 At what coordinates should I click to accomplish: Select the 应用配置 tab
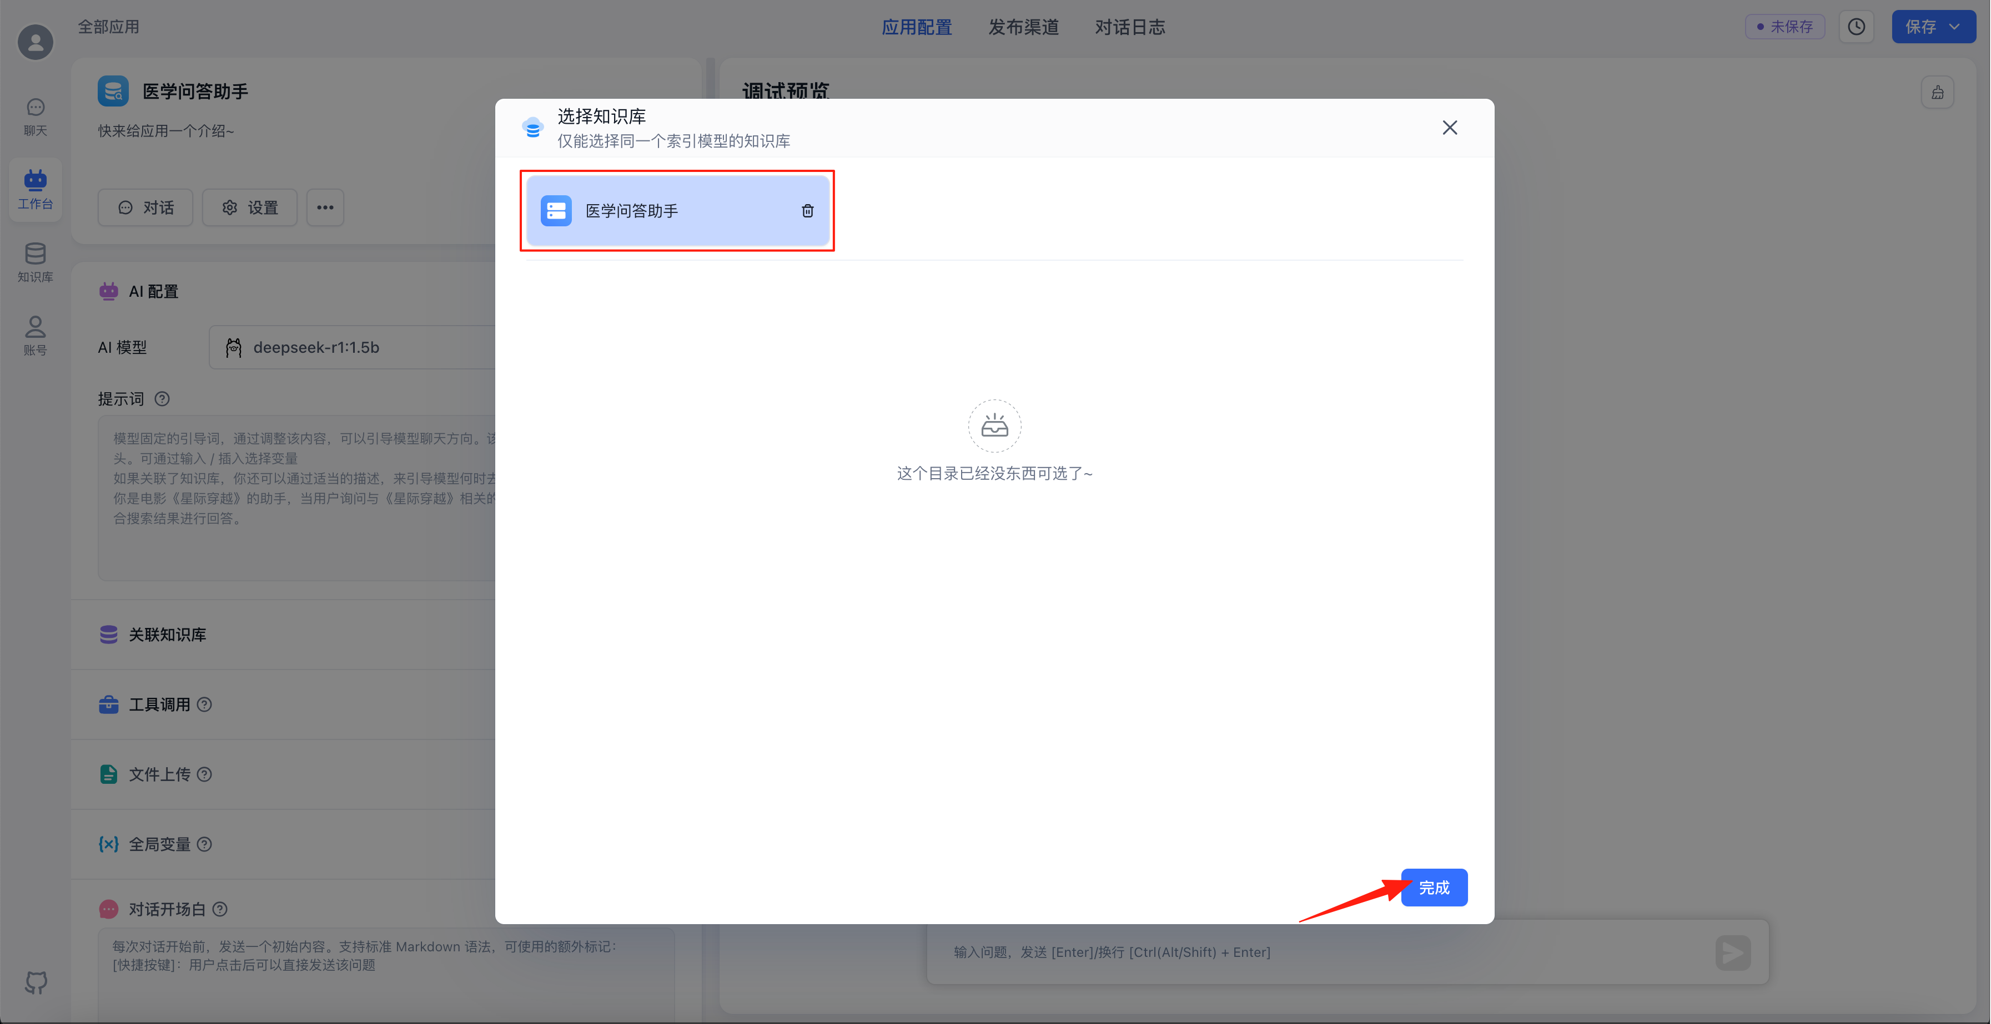coord(917,27)
